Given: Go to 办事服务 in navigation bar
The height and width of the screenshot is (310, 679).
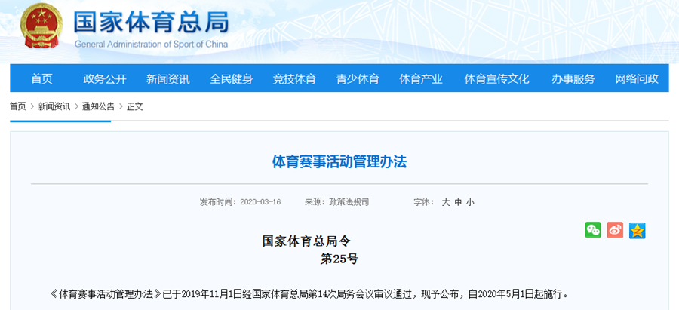Looking at the screenshot, I should pyautogui.click(x=573, y=78).
